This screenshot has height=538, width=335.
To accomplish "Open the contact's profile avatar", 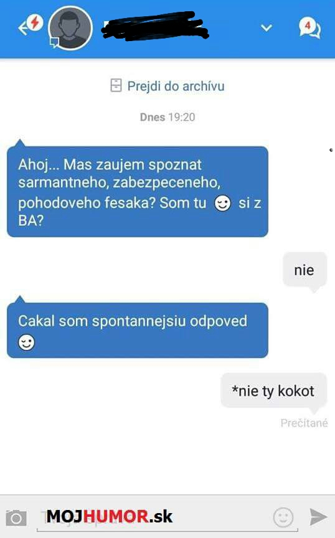I will point(70,28).
